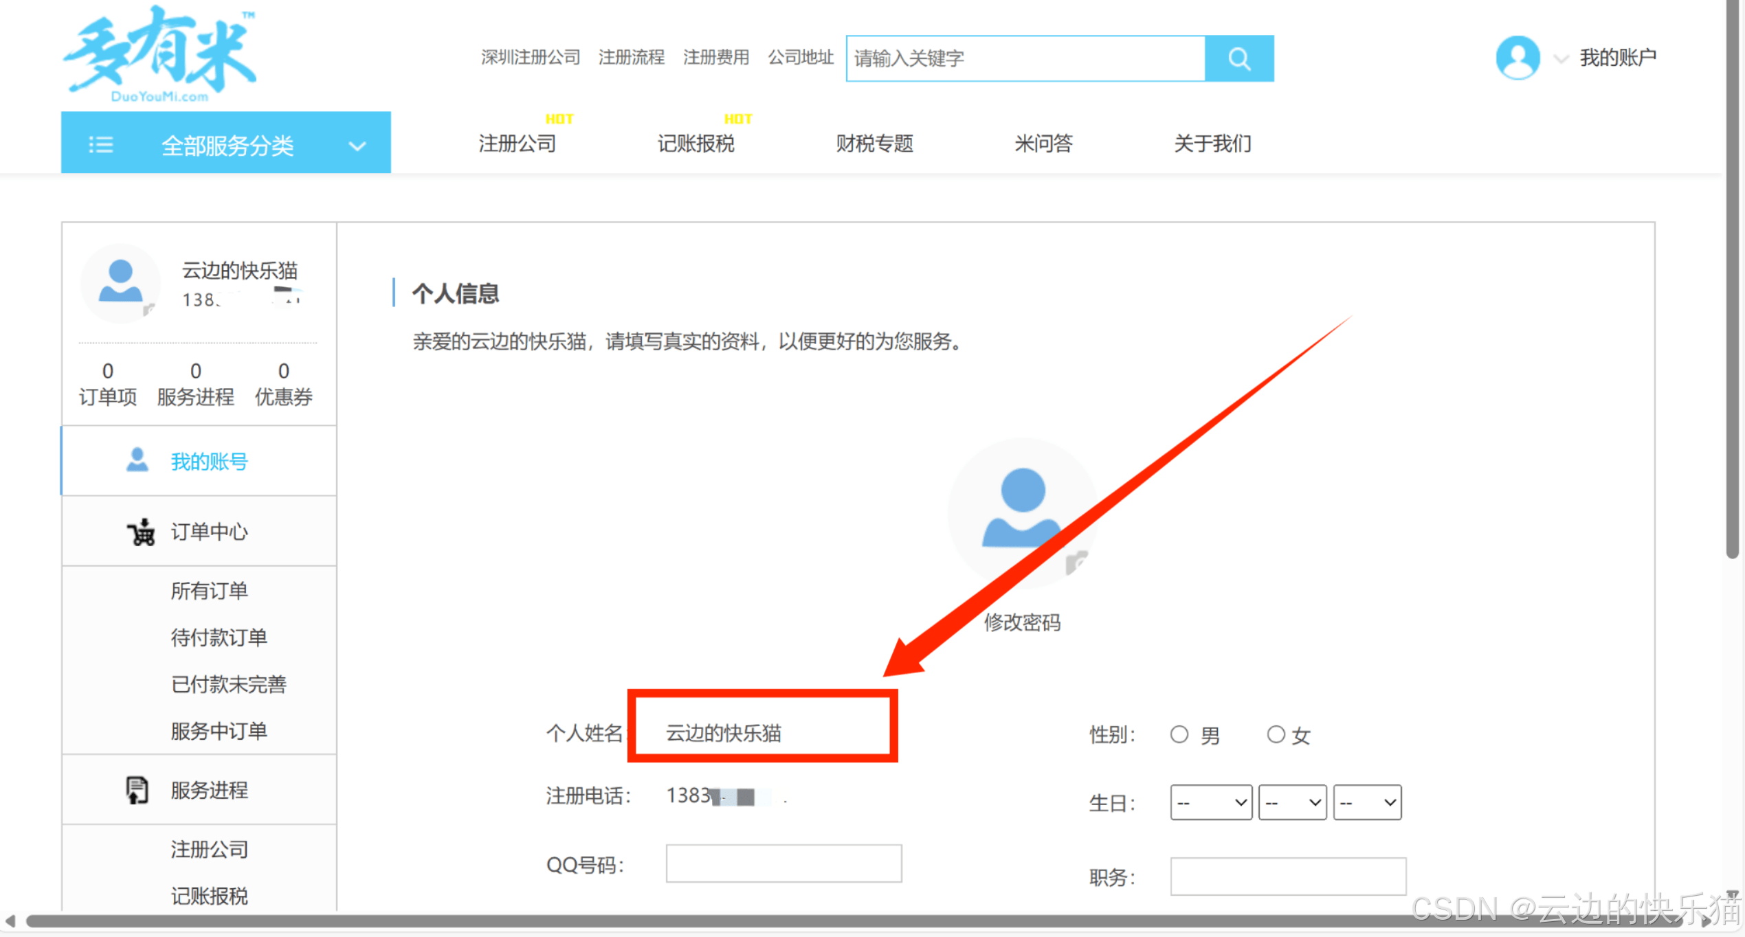Click the 修改密码 link
1745x937 pixels.
click(x=1022, y=622)
